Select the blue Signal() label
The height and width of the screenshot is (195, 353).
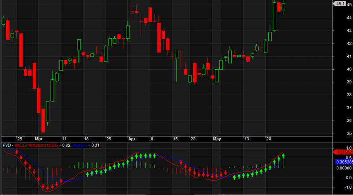pos(79,146)
